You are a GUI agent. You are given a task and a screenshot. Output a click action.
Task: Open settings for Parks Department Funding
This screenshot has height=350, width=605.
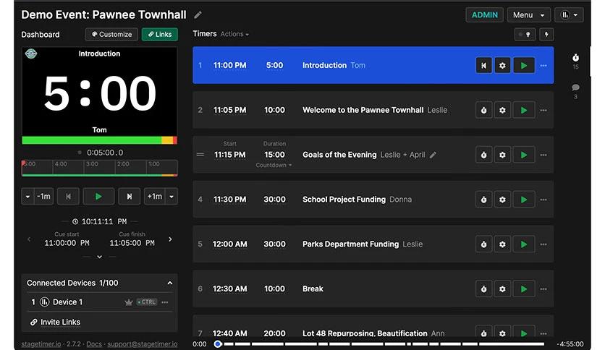[x=502, y=244]
